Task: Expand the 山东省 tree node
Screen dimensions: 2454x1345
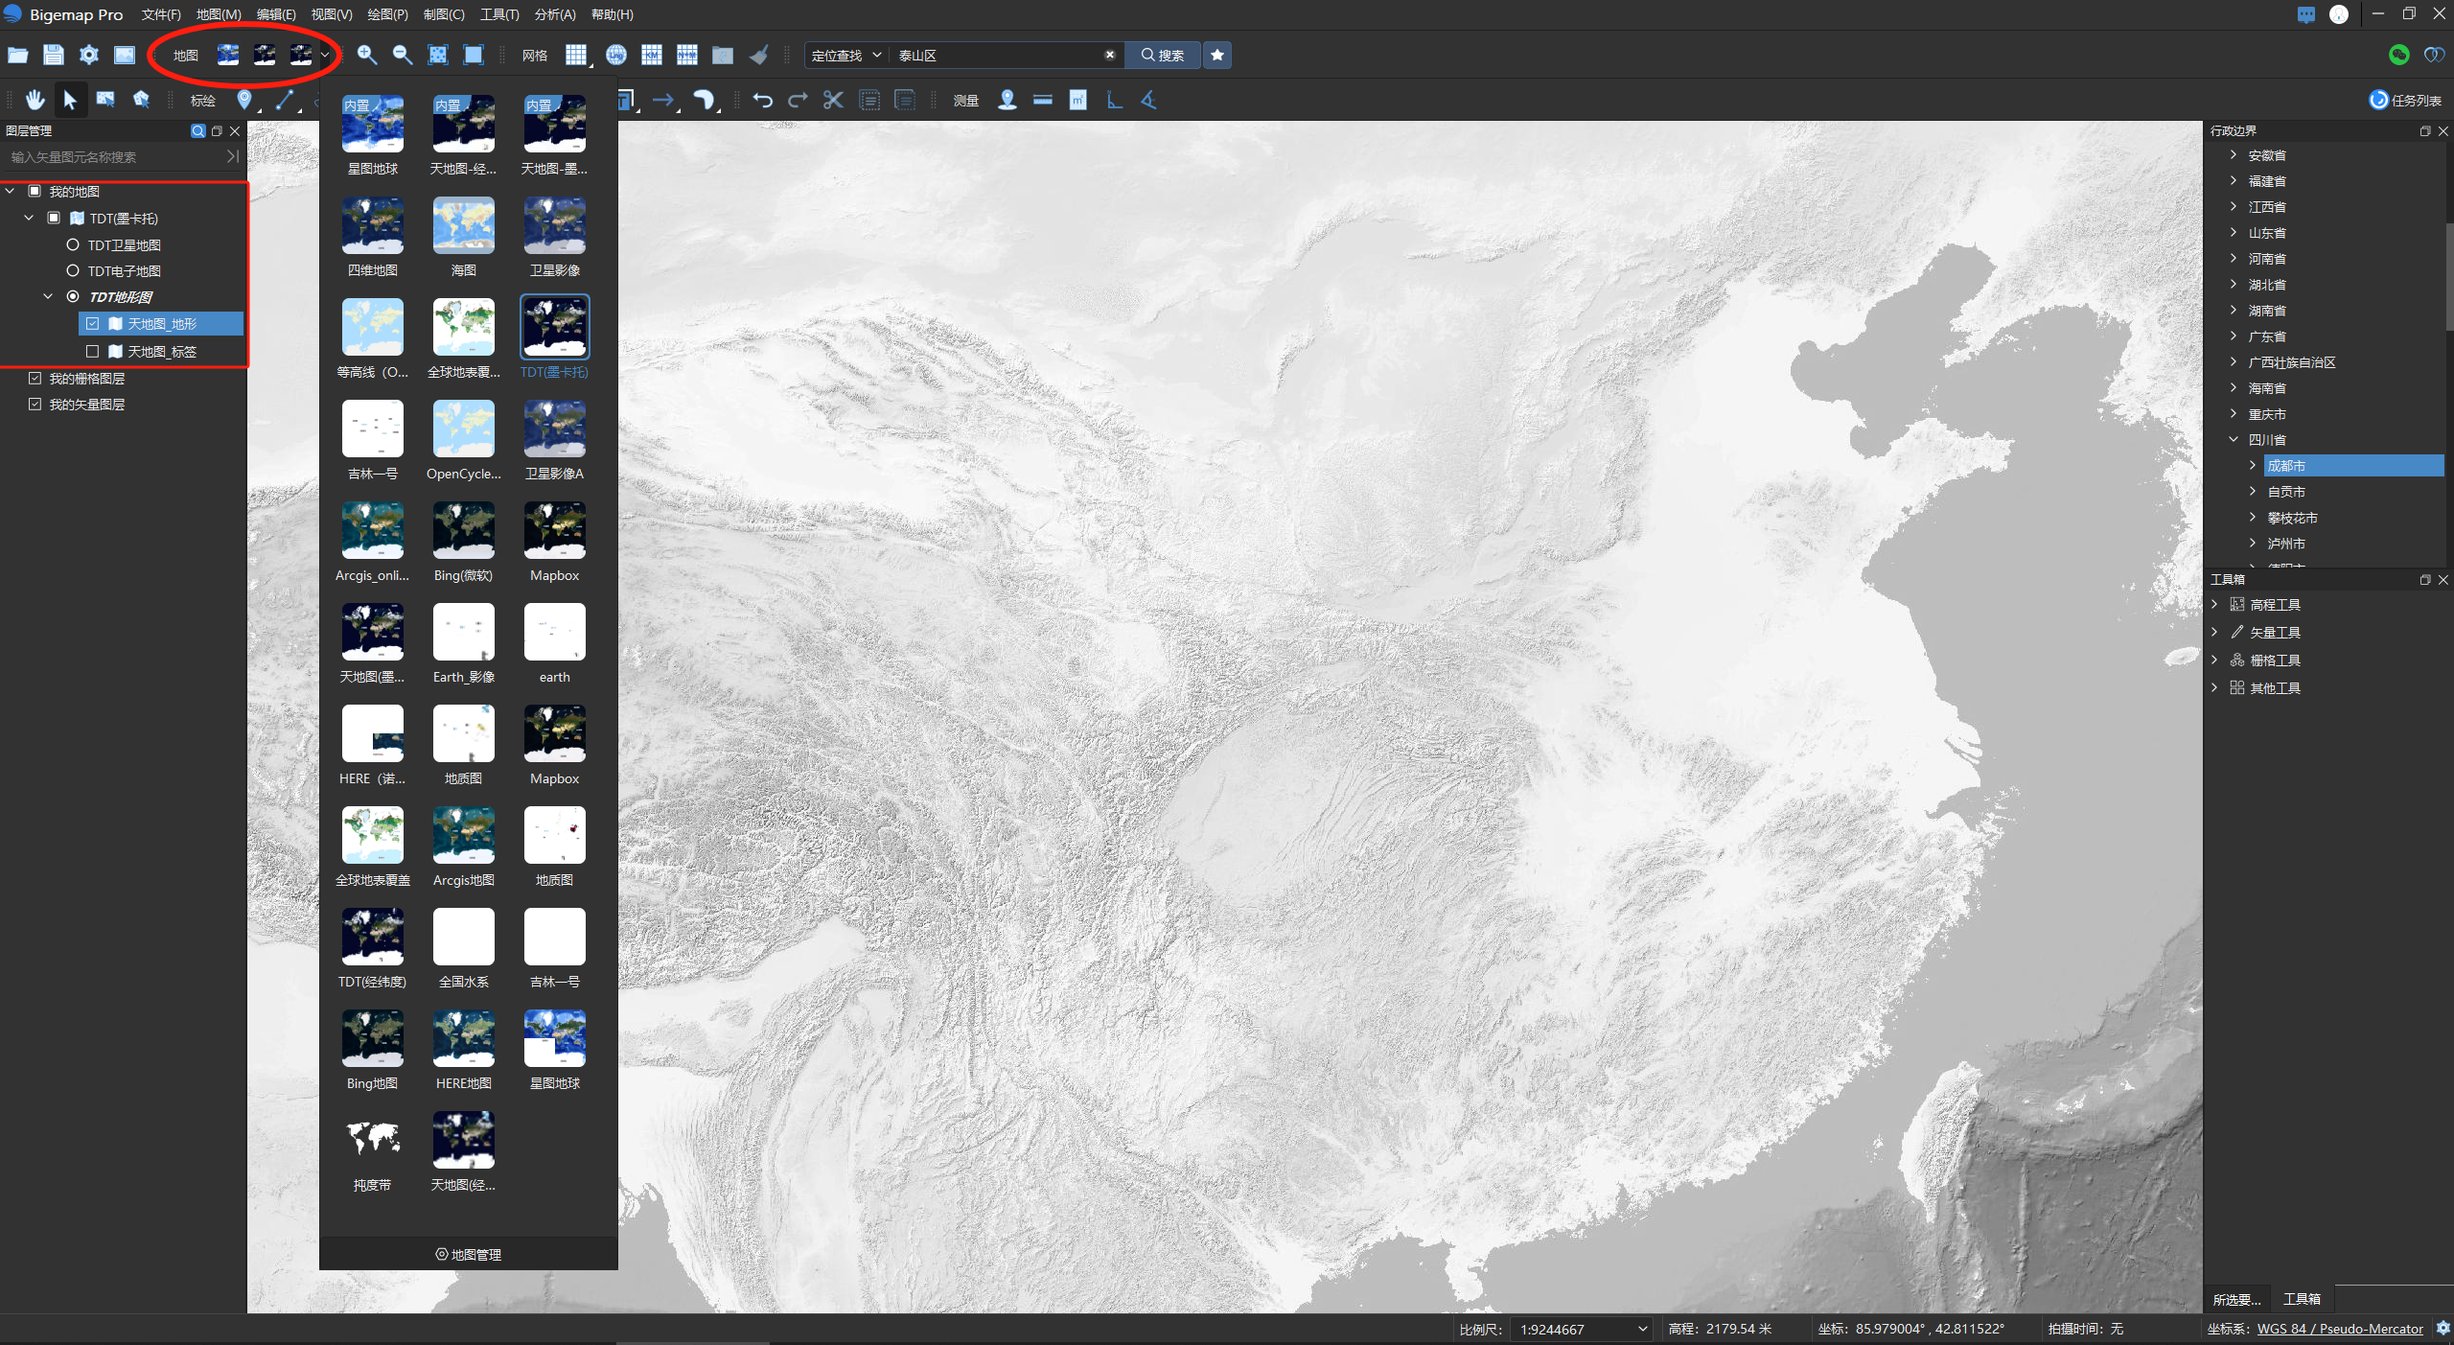Action: pos(2234,233)
